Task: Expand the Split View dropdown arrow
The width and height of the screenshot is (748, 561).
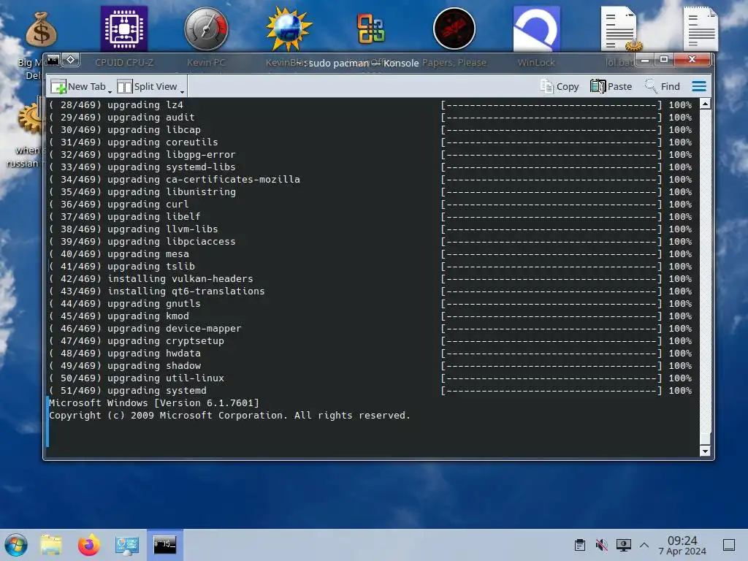Action: tap(182, 91)
